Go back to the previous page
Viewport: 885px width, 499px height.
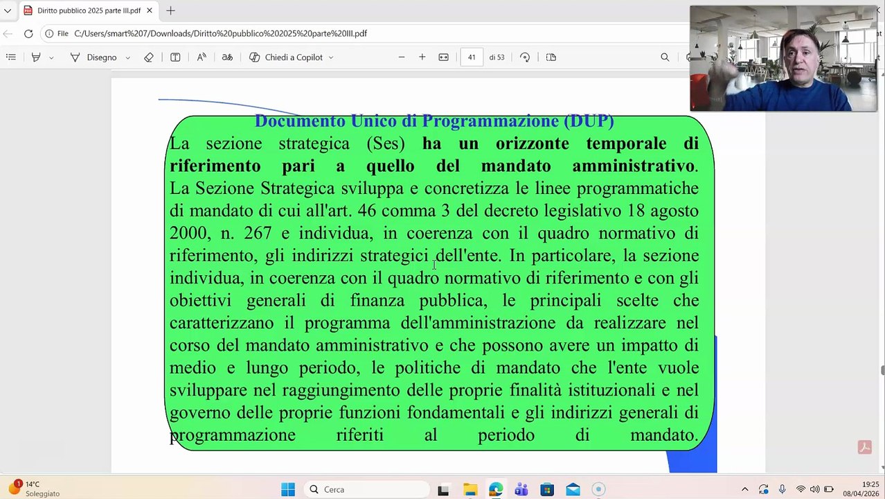(8, 33)
